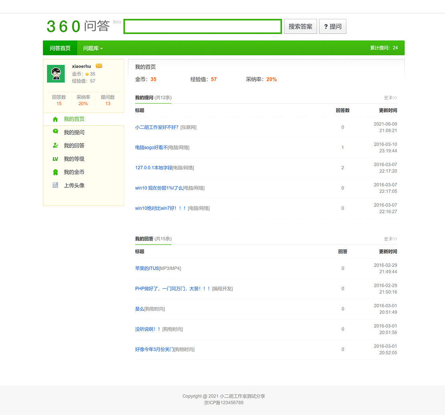
Task: Click the answered-user icon next to 我的回答
Action: (x=55, y=145)
